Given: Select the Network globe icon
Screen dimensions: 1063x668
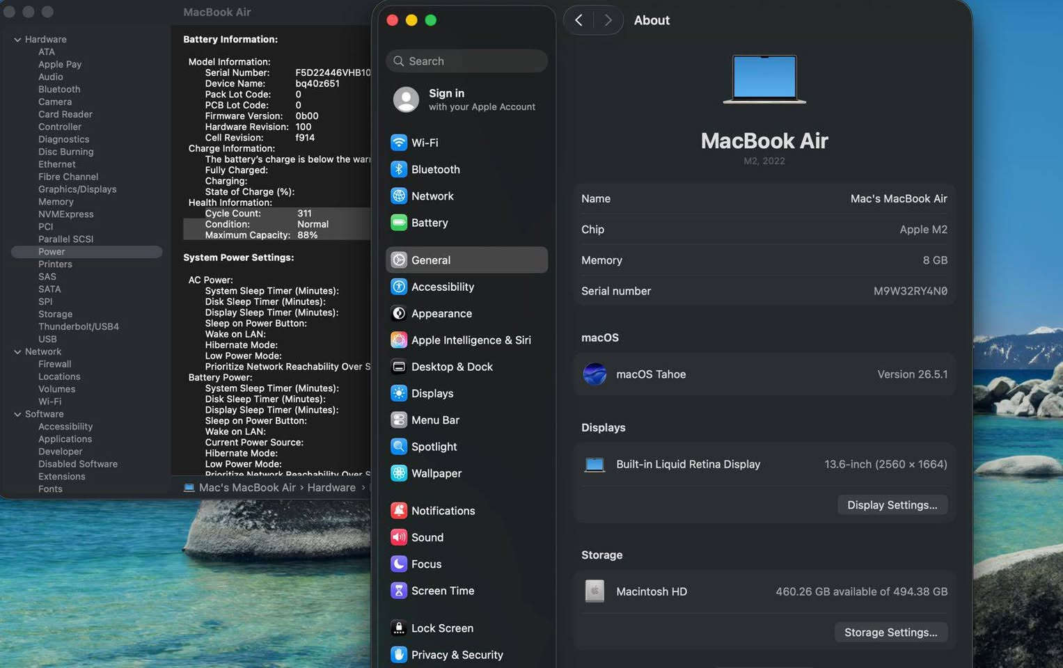Looking at the screenshot, I should coord(399,196).
